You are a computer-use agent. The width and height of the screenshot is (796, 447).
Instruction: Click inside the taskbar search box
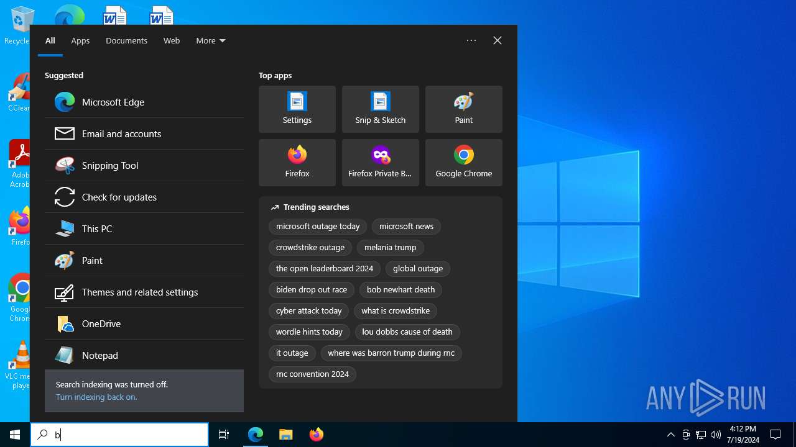pos(124,435)
